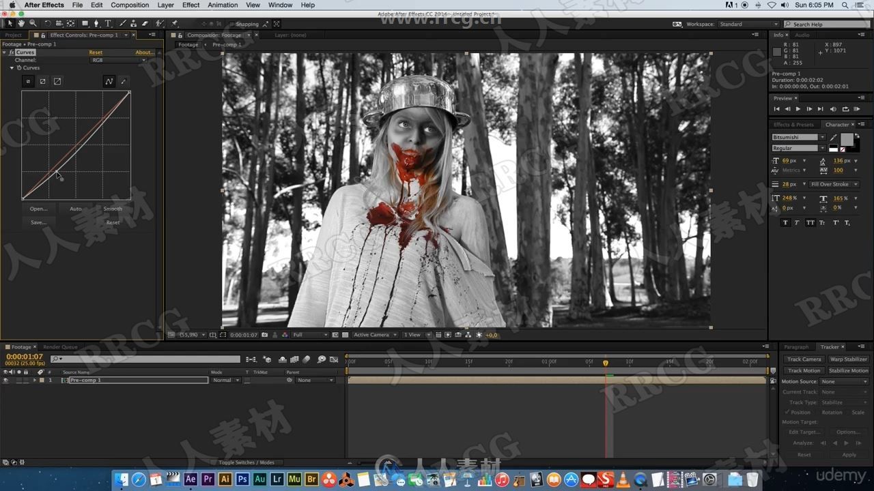Select the Clone Stamp tool
The height and width of the screenshot is (491, 874).
pyautogui.click(x=134, y=23)
